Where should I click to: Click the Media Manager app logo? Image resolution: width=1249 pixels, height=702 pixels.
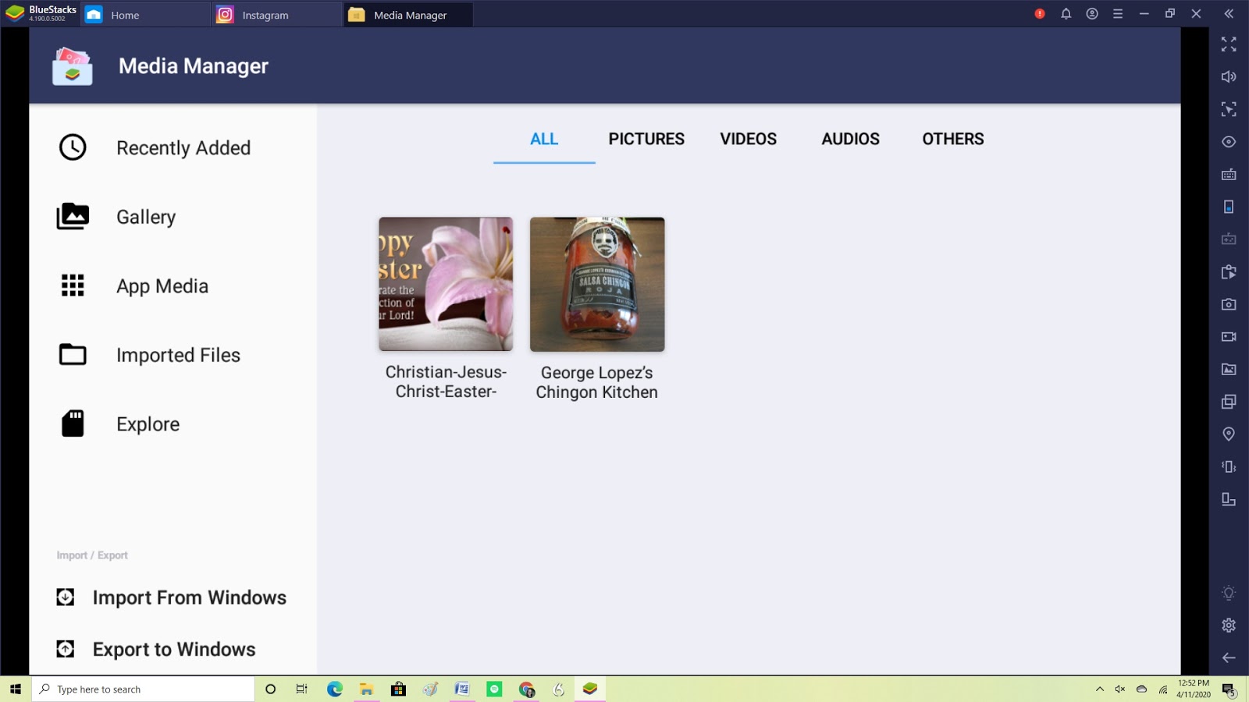[73, 66]
